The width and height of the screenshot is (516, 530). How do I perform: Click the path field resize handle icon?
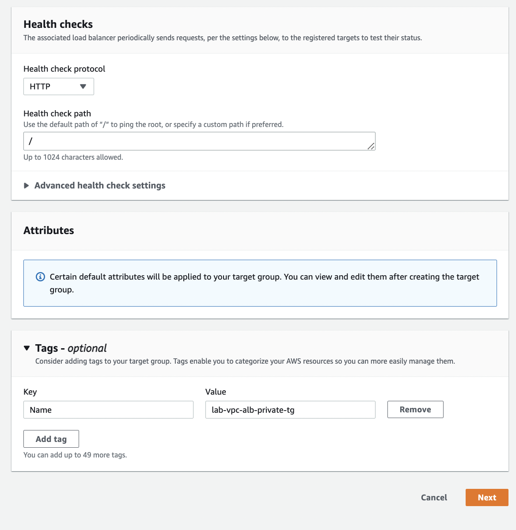pos(371,146)
